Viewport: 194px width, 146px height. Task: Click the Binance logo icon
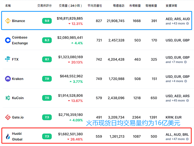pos(8,21)
